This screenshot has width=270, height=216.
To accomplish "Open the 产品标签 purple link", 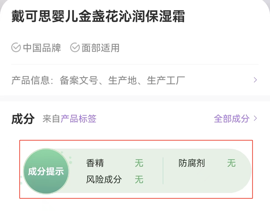I will pos(78,118).
